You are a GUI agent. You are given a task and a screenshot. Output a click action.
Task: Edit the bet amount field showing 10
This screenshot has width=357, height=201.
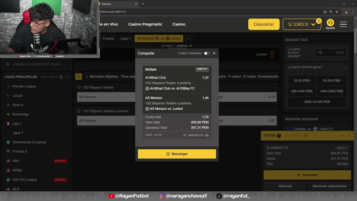coord(331,52)
